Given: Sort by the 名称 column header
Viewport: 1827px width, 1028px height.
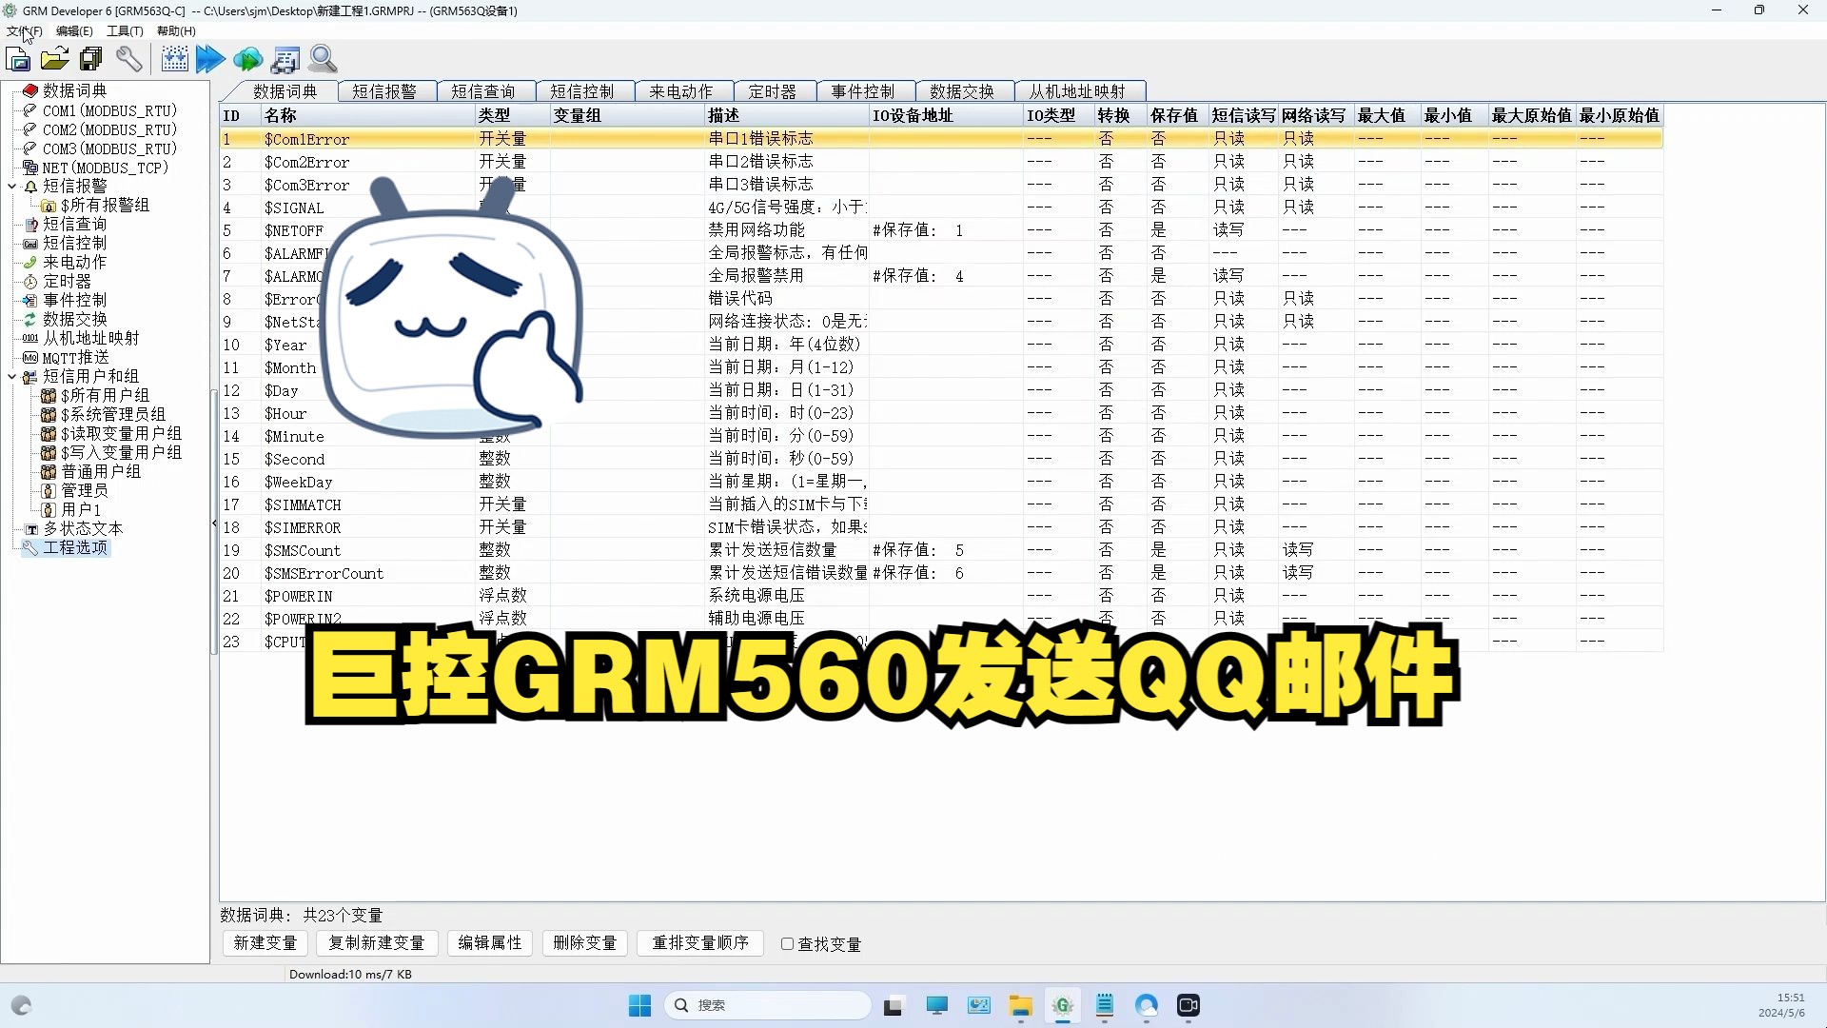Looking at the screenshot, I should pyautogui.click(x=367, y=115).
